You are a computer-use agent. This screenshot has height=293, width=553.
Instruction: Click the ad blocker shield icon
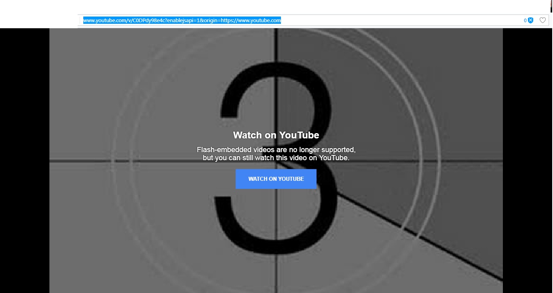click(531, 20)
